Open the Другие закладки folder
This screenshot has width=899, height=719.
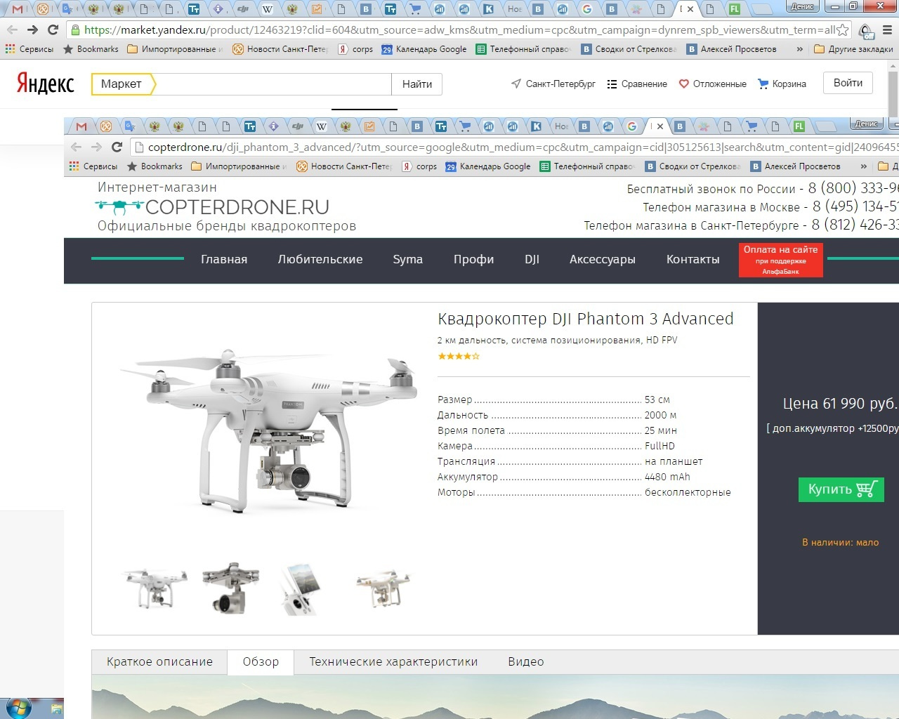tap(853, 49)
